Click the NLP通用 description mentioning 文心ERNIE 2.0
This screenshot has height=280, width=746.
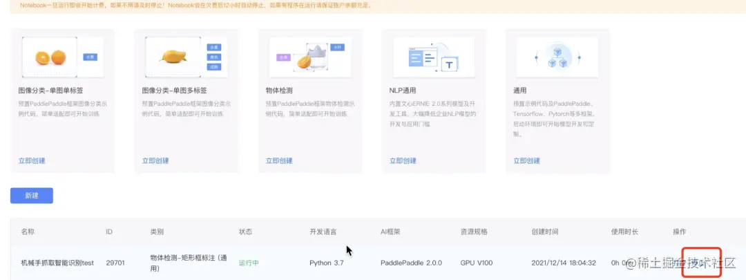point(433,114)
